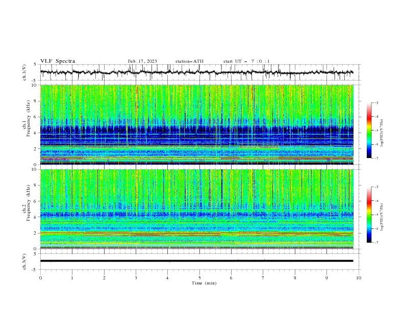Click the ch.2 "Frequency (kHz)" axis label
The width and height of the screenshot is (404, 312).
(x=29, y=203)
